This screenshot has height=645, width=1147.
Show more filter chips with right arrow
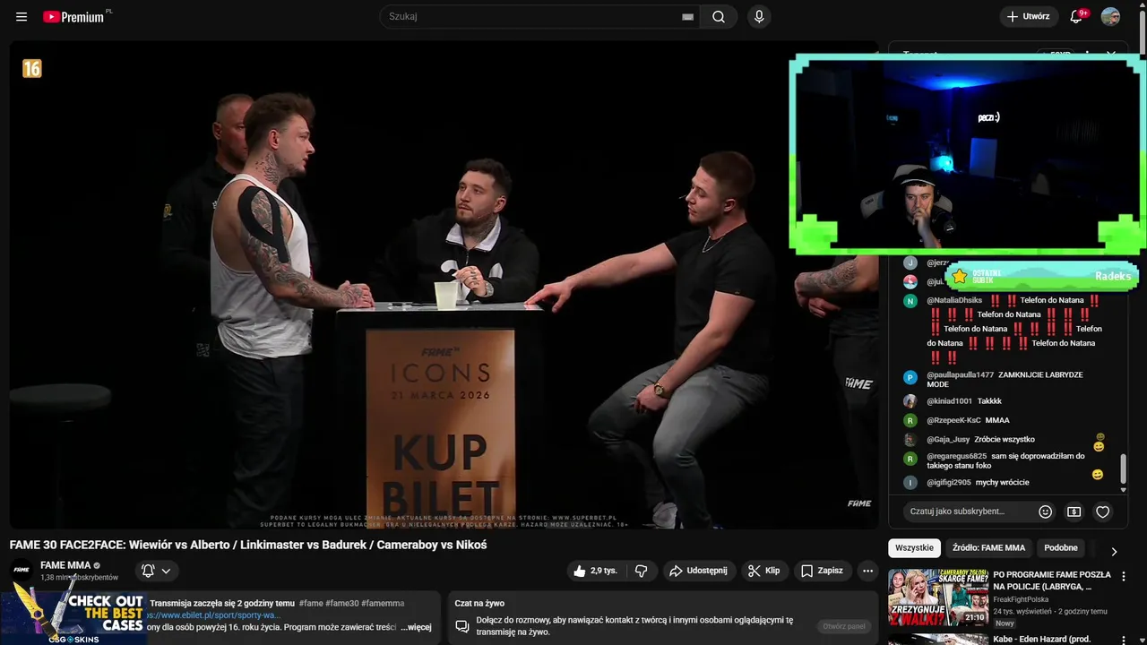[1114, 552]
